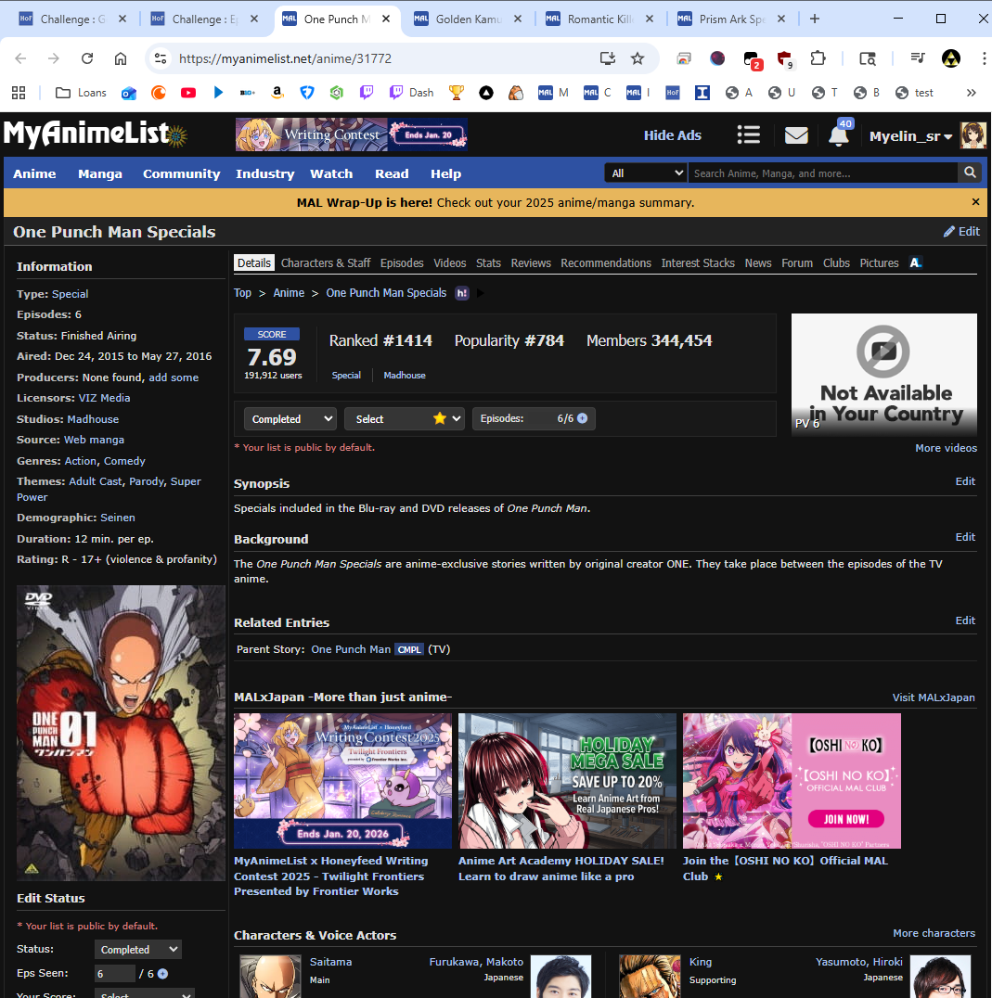The image size is (992, 998).
Task: Switch to the Romantic Kill browser tab
Action: pyautogui.click(x=599, y=19)
